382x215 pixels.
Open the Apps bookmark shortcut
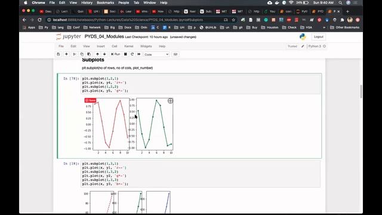(29, 27)
